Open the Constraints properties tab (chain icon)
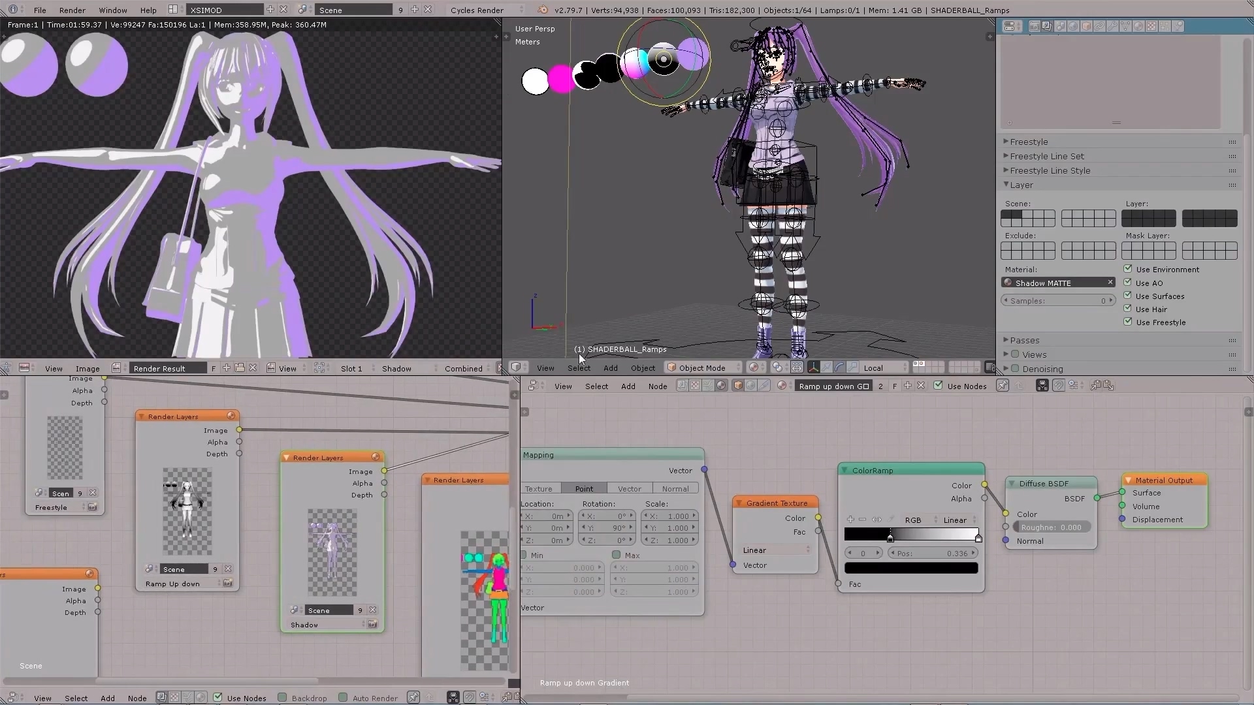Viewport: 1254px width, 705px height. pyautogui.click(x=1099, y=26)
